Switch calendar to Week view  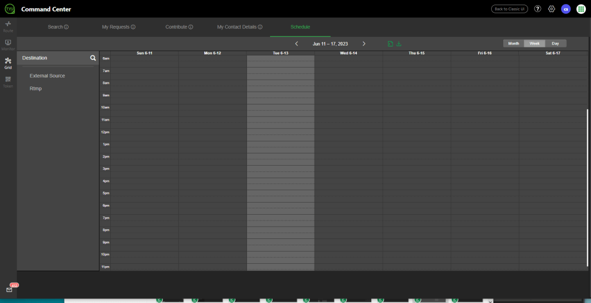[534, 43]
